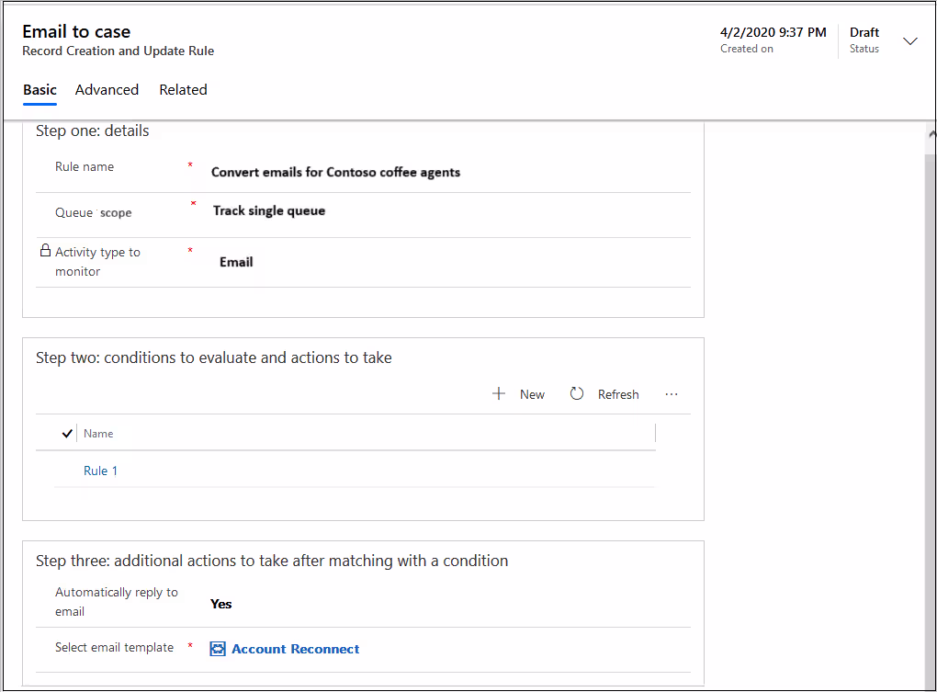Click the Status label under Draft
Viewport: 937px width, 692px height.
(x=864, y=49)
